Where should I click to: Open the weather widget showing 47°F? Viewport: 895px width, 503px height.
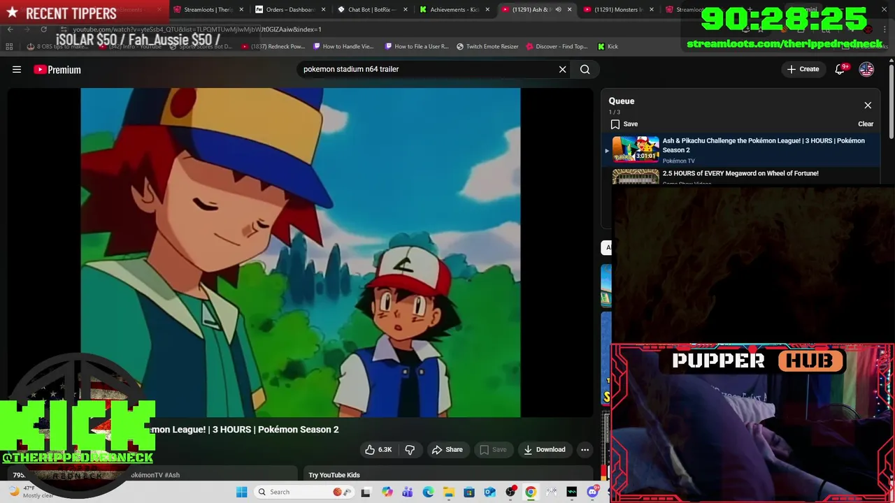[31, 492]
